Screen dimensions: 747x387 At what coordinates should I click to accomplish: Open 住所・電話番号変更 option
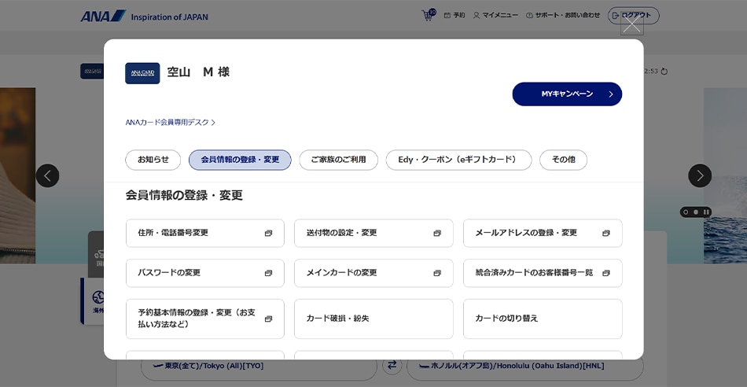pos(205,234)
